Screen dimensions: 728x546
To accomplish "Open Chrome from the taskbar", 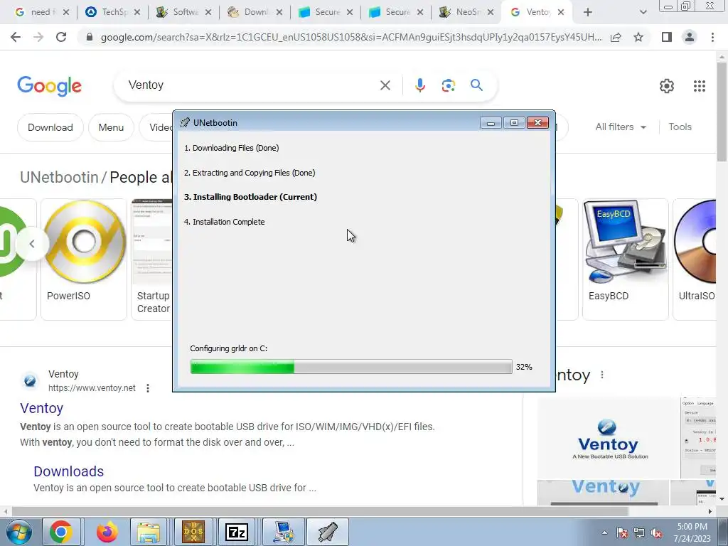I will [x=61, y=532].
